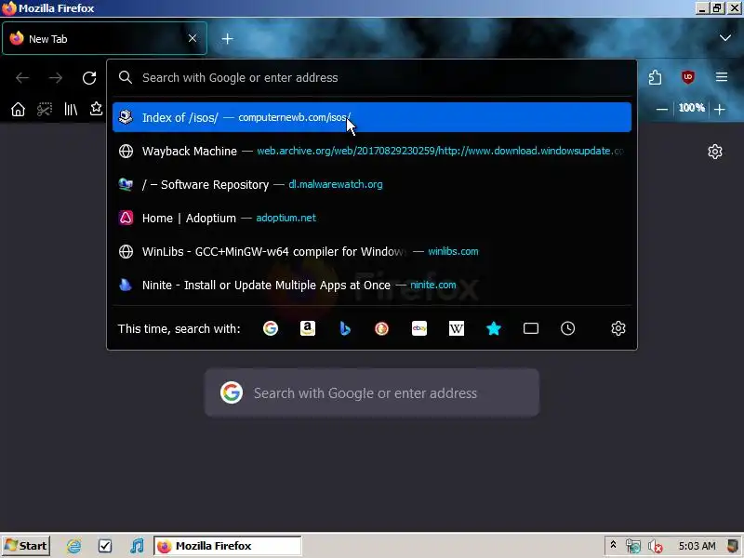This screenshot has width=744, height=558.
Task: Open new tab with plus button
Action: click(227, 39)
